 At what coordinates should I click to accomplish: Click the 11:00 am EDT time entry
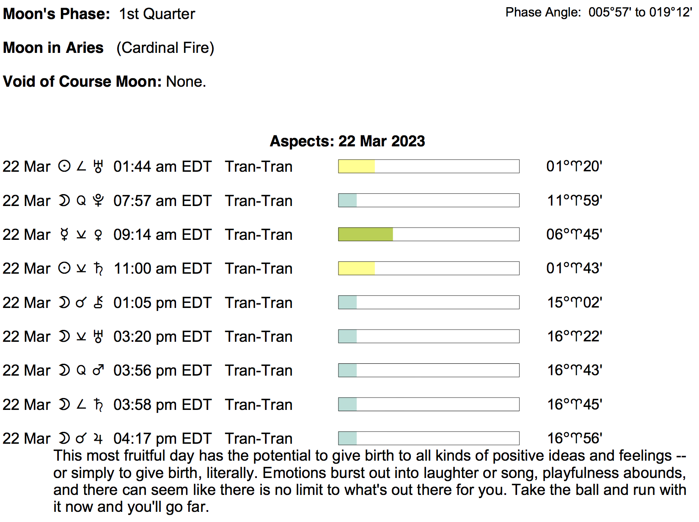click(x=162, y=269)
